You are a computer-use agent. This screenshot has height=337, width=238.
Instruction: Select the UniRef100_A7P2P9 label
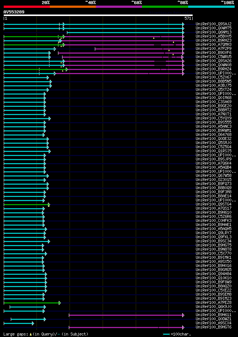(x=214, y=48)
